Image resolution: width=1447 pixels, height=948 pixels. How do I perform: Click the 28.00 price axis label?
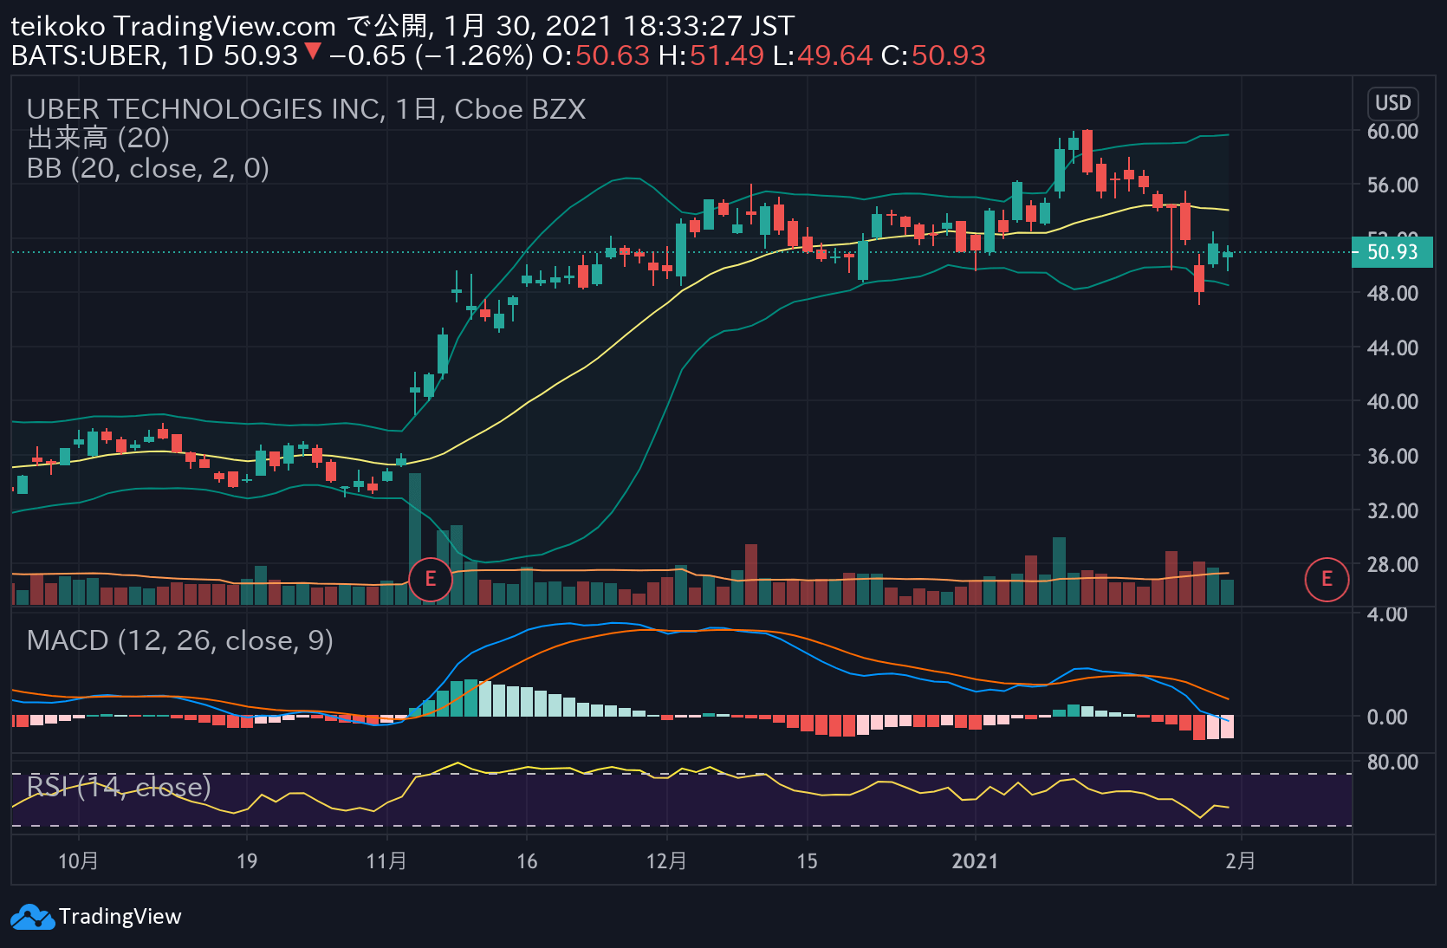point(1392,564)
